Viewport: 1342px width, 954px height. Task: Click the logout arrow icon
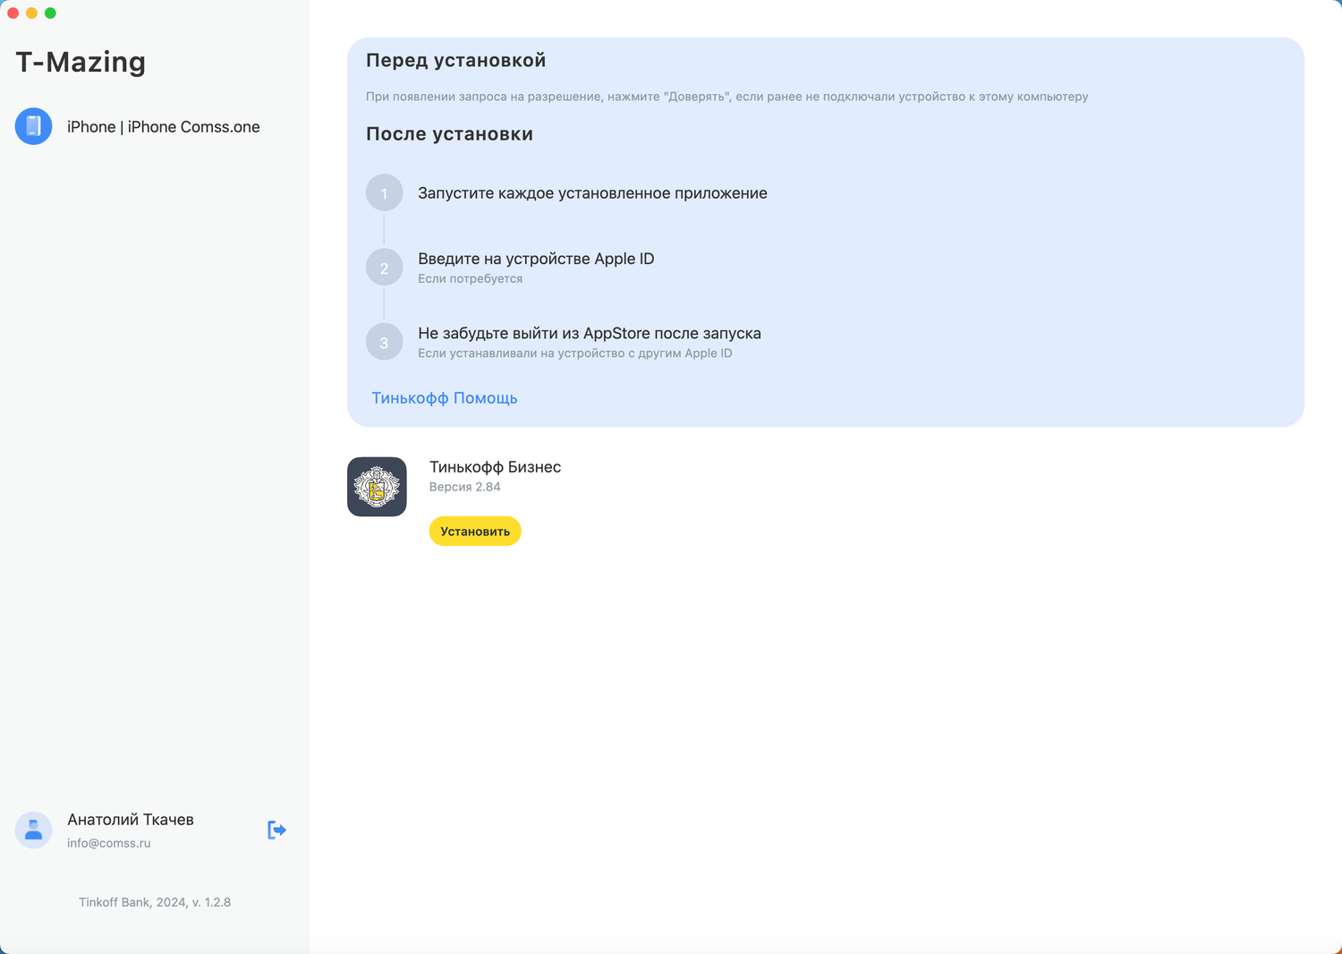tap(277, 830)
